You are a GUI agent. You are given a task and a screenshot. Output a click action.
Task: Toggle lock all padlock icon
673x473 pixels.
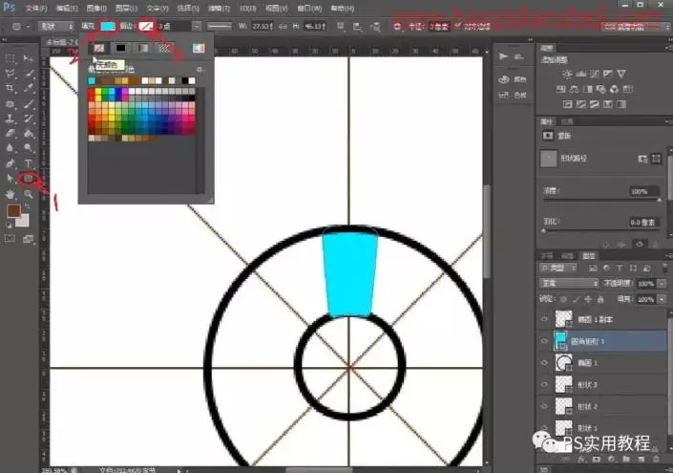[600, 299]
